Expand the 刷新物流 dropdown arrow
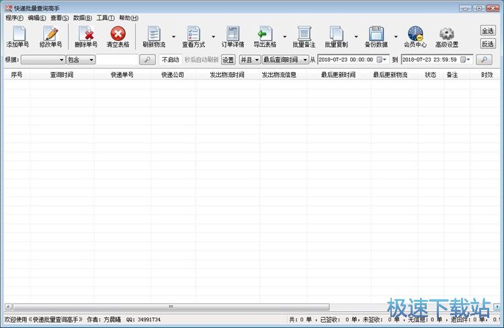The height and width of the screenshot is (328, 504). pos(174,37)
